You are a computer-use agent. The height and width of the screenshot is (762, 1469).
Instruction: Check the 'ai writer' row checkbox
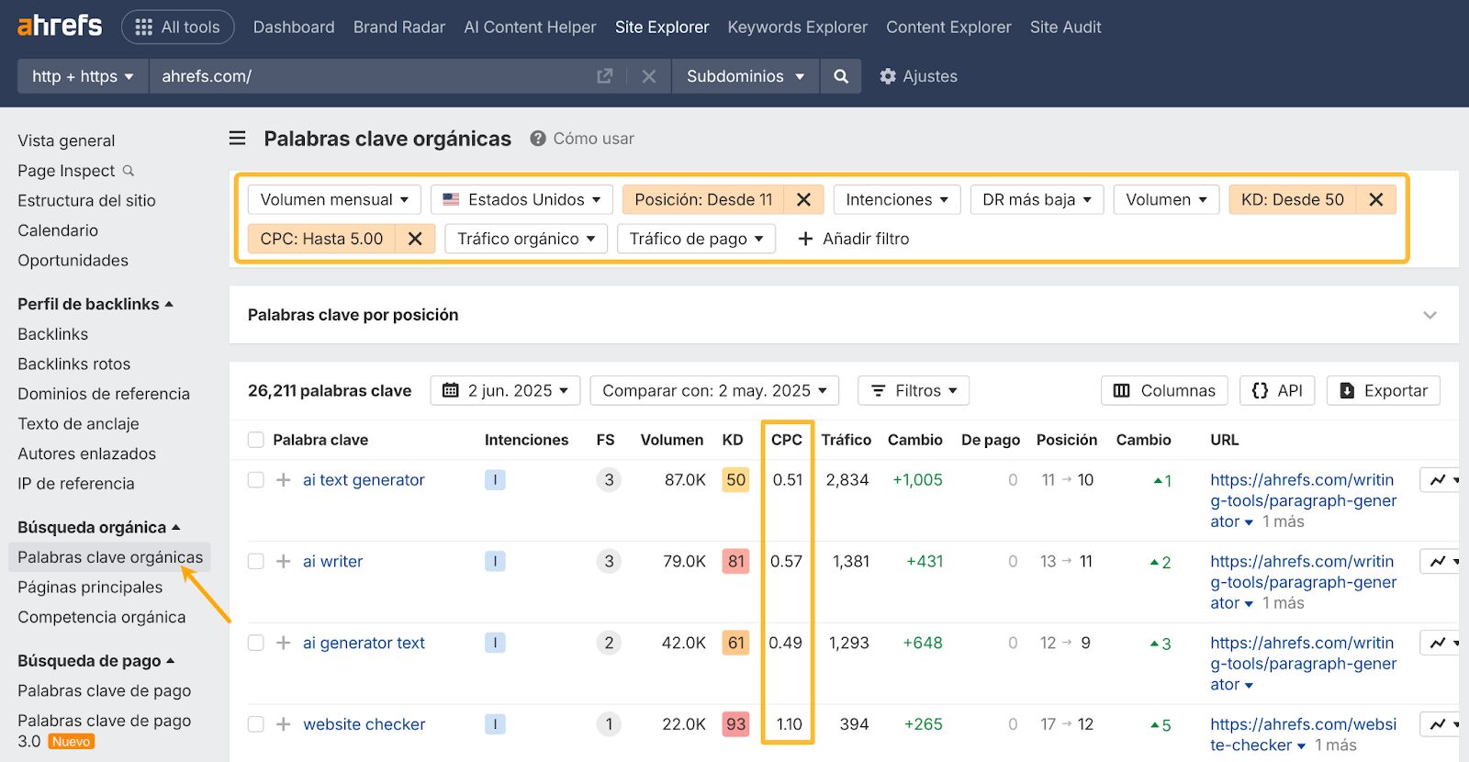tap(256, 562)
